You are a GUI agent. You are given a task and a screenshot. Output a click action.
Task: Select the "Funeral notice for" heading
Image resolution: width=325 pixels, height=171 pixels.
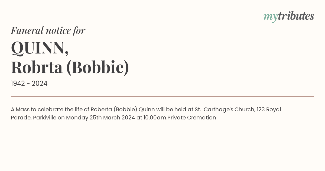coord(48,30)
